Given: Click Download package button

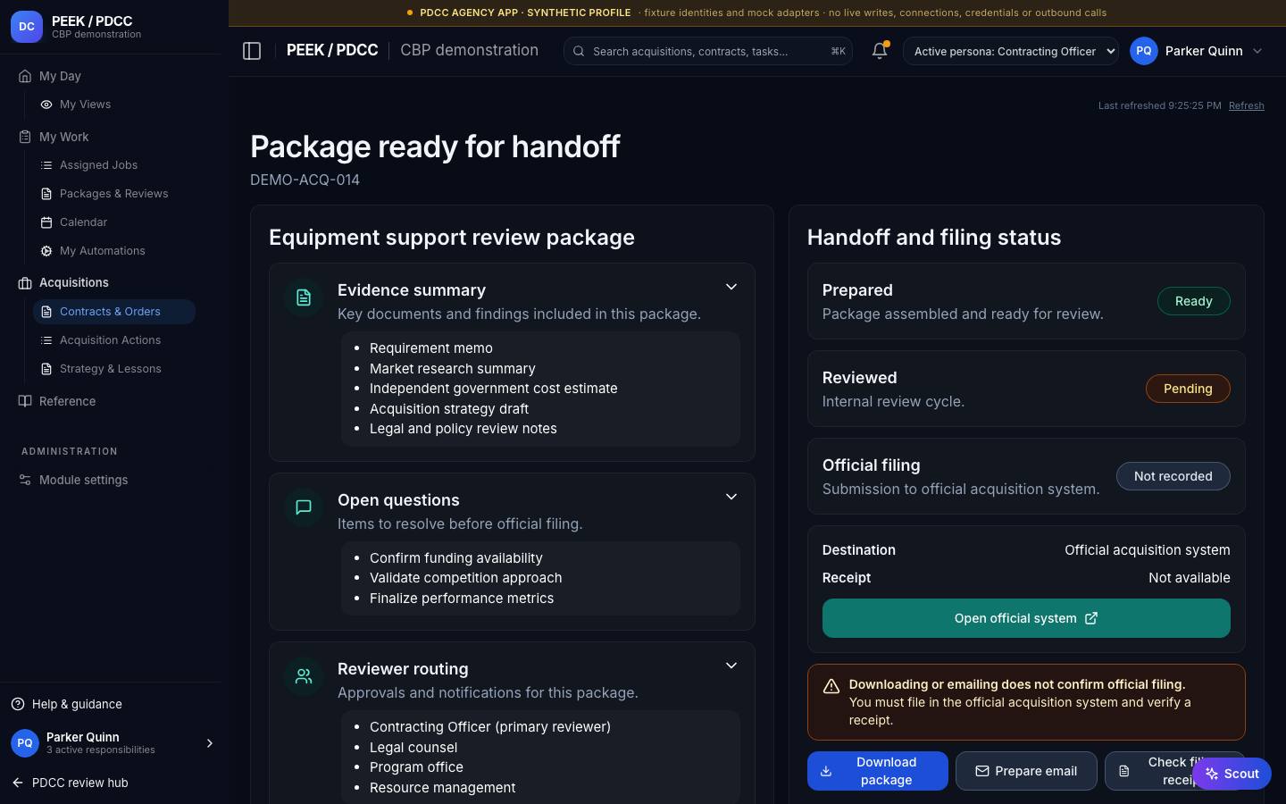Looking at the screenshot, I should (878, 771).
